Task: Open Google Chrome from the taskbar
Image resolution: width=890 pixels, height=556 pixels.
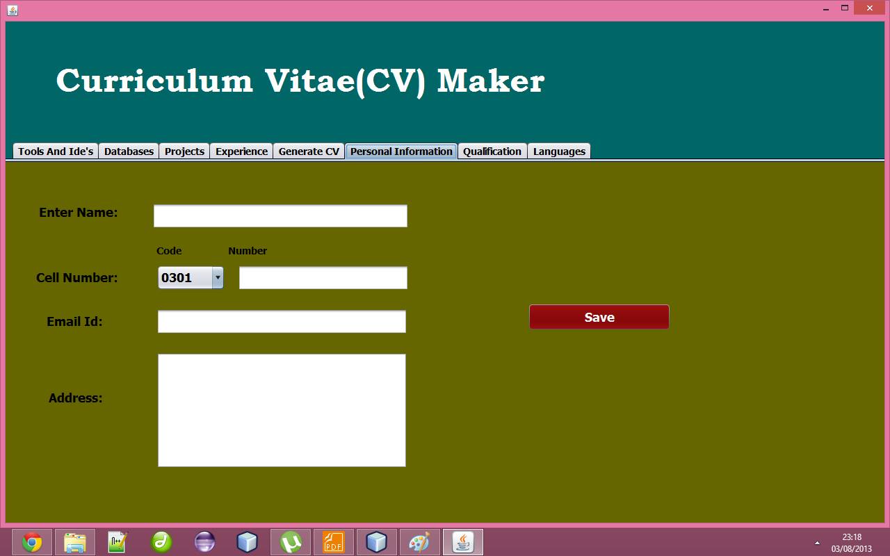Action: (31, 542)
